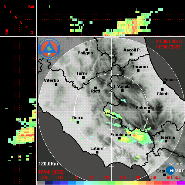Click the 'Teramo' map label

(x=140, y=67)
